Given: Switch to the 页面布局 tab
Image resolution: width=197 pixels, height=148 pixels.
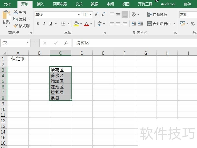Looking at the screenshot, I should 60,4.
